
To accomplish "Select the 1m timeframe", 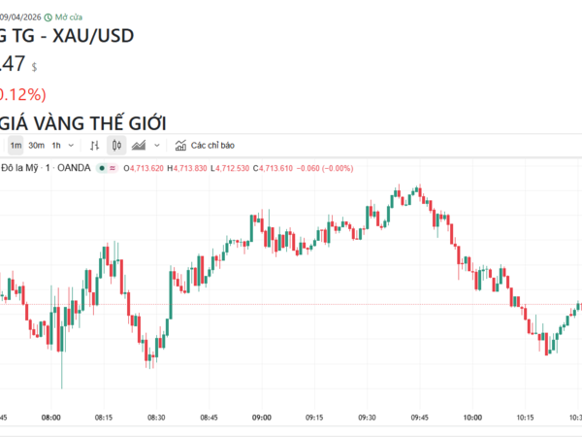I will pyautogui.click(x=16, y=146).
